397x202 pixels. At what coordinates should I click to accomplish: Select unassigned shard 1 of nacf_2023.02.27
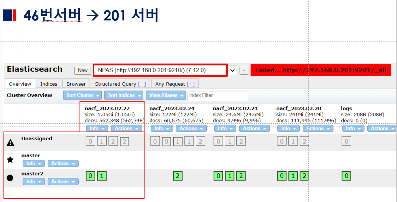[x=102, y=141]
